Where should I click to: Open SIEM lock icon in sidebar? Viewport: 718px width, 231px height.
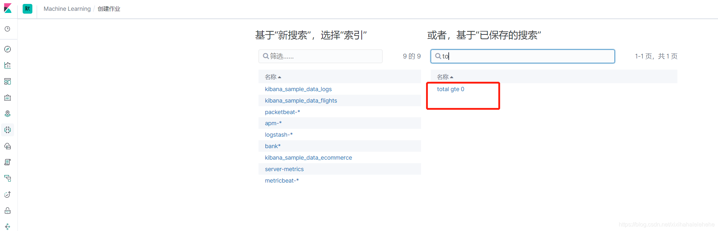point(8,211)
